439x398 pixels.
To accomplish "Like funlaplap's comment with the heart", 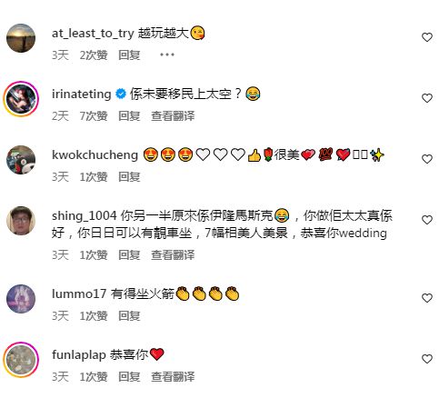I will pos(427,359).
